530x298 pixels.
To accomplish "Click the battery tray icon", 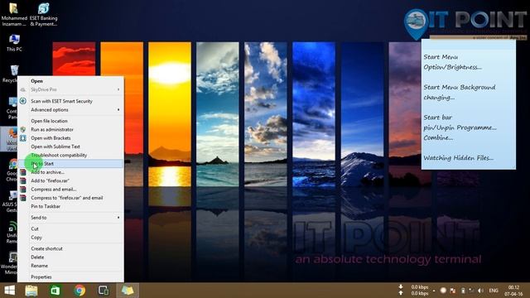I will (x=463, y=291).
